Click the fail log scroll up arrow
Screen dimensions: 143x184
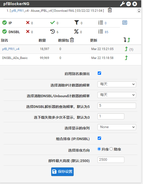[139, 9]
